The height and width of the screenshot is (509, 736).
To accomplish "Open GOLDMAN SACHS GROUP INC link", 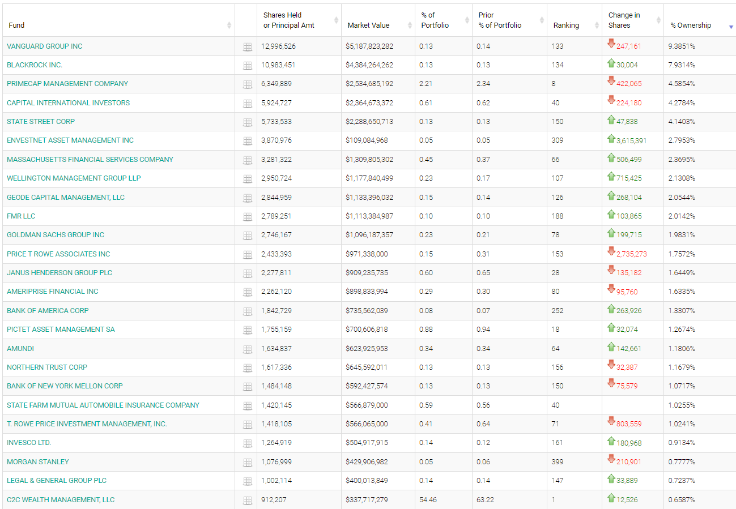I will [56, 234].
